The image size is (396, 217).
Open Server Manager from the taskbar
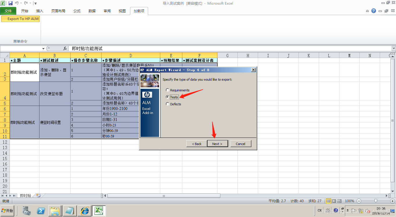pyautogui.click(x=27, y=211)
